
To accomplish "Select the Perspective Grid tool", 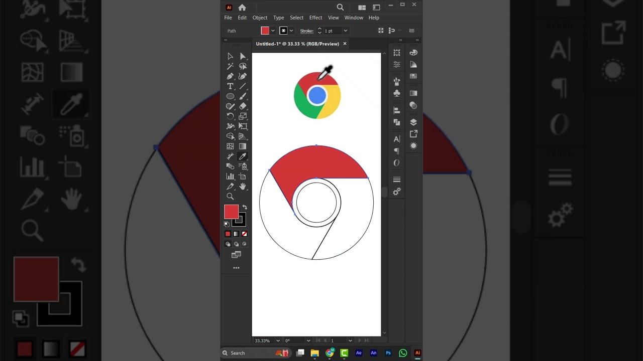I will point(243,136).
